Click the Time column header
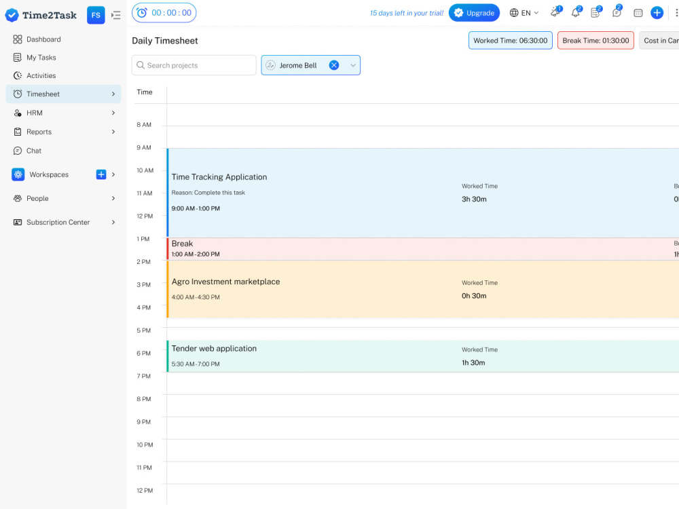This screenshot has height=509, width=679. [x=145, y=92]
